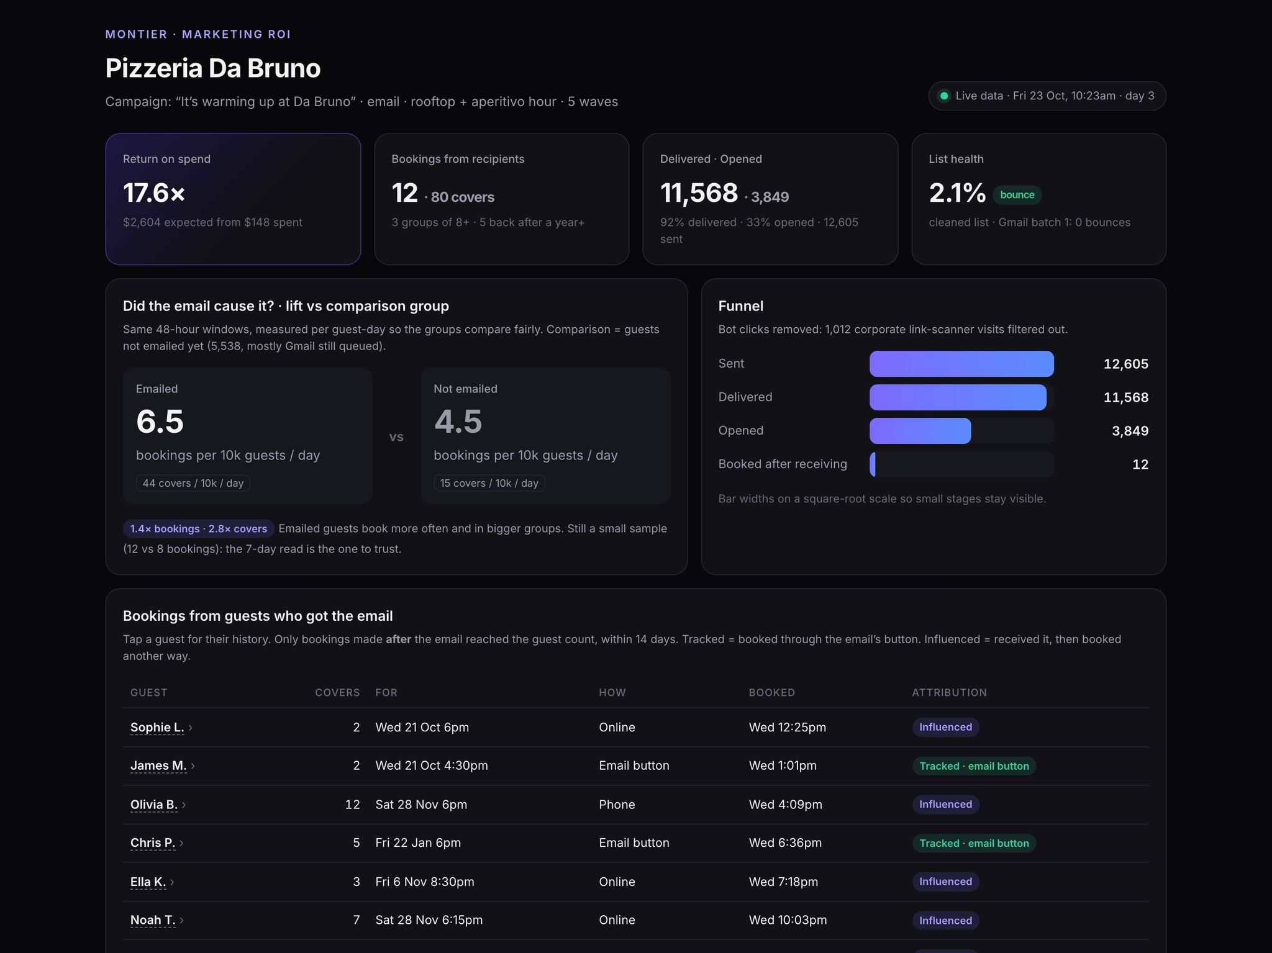Open Olivia B. guest history
1272x953 pixels.
(x=154, y=804)
